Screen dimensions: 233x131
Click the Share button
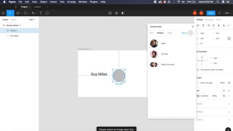(x=211, y=13)
